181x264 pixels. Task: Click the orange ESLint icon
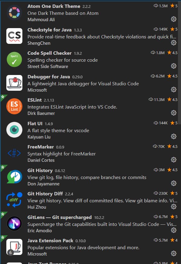click(14, 106)
